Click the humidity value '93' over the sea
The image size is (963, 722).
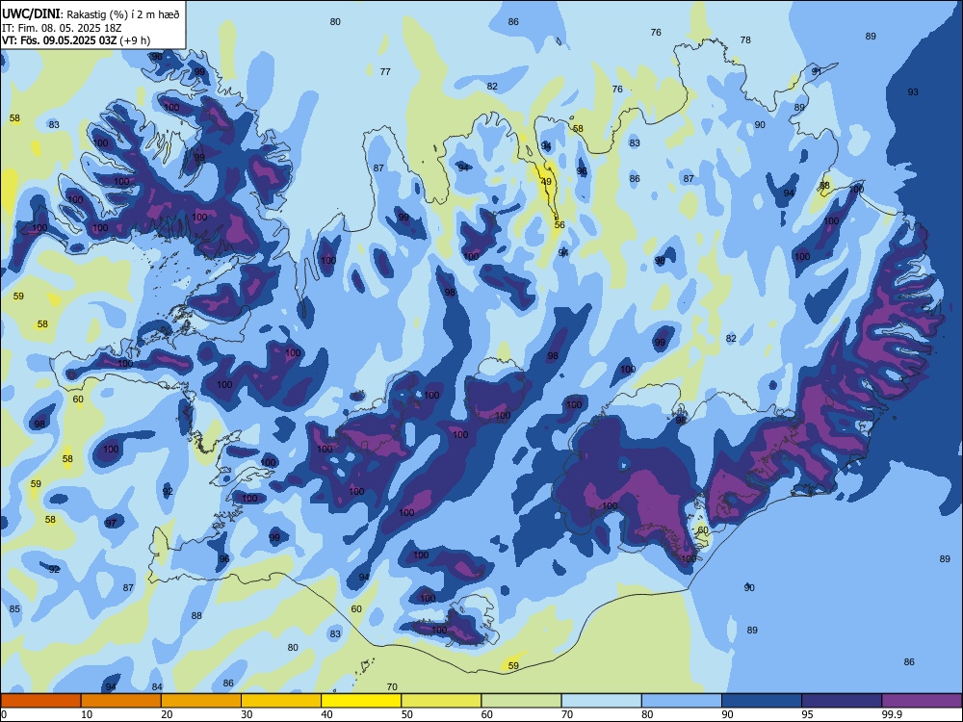913,91
